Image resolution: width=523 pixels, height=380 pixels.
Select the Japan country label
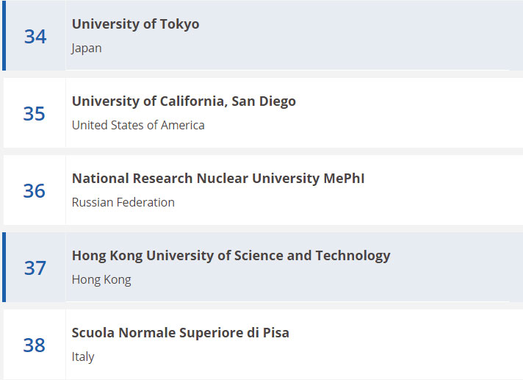click(x=87, y=49)
